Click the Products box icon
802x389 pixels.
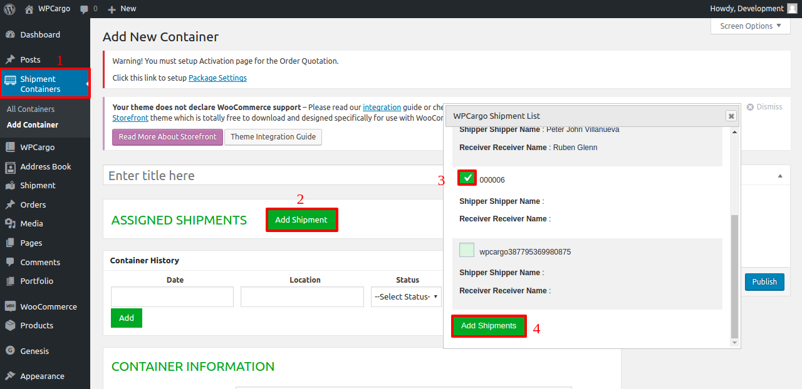(10, 325)
